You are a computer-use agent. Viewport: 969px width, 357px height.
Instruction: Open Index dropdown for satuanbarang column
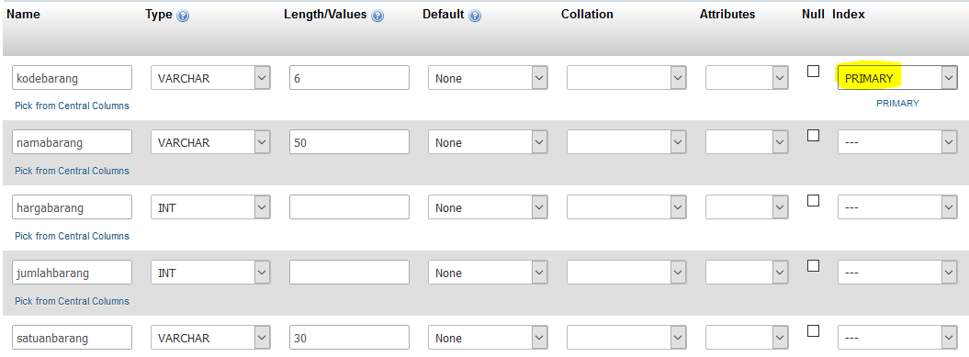[x=897, y=338]
